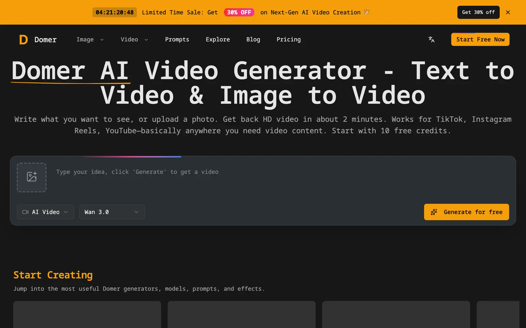Open the language translate icon
The height and width of the screenshot is (328, 526).
431,39
